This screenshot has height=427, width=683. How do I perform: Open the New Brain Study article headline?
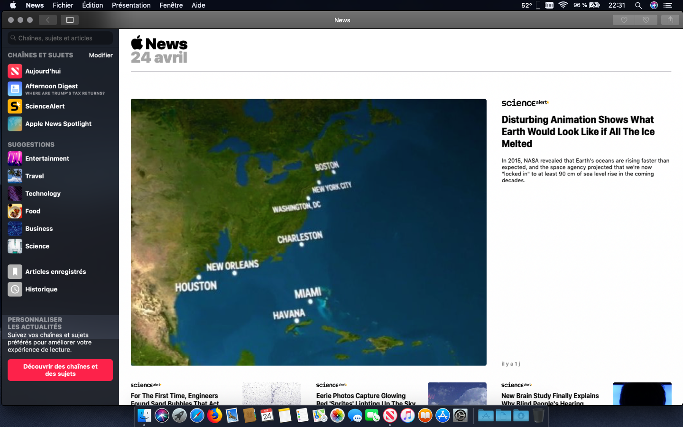pos(550,399)
